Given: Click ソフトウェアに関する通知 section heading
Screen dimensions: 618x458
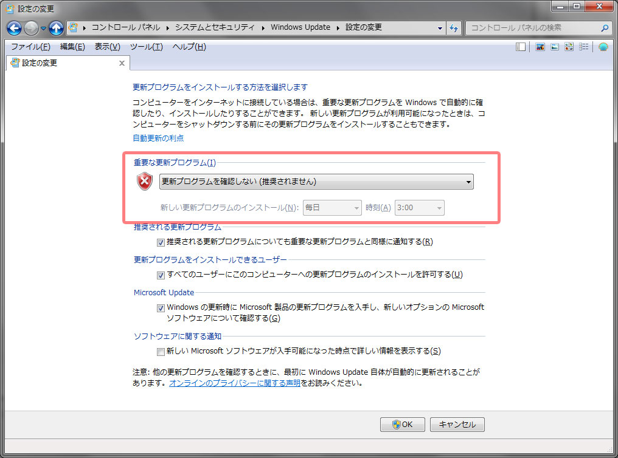Looking at the screenshot, I should [x=178, y=336].
